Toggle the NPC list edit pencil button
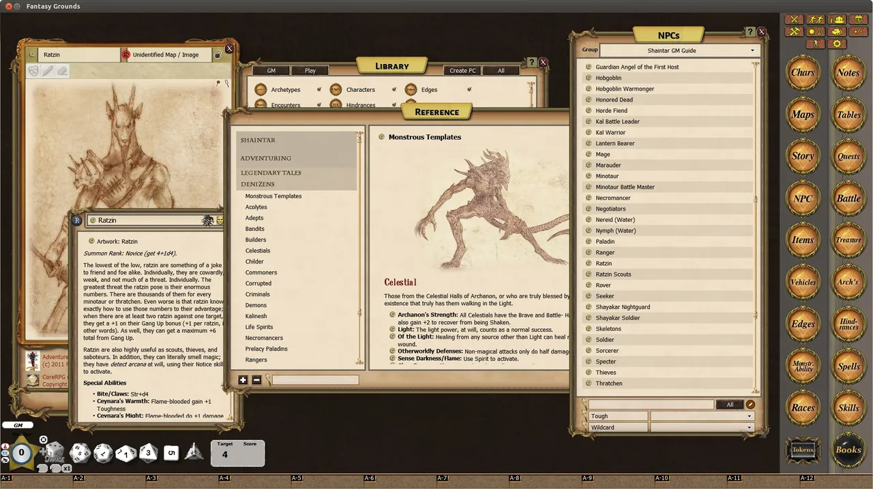The height and width of the screenshot is (489, 873). pos(750,405)
